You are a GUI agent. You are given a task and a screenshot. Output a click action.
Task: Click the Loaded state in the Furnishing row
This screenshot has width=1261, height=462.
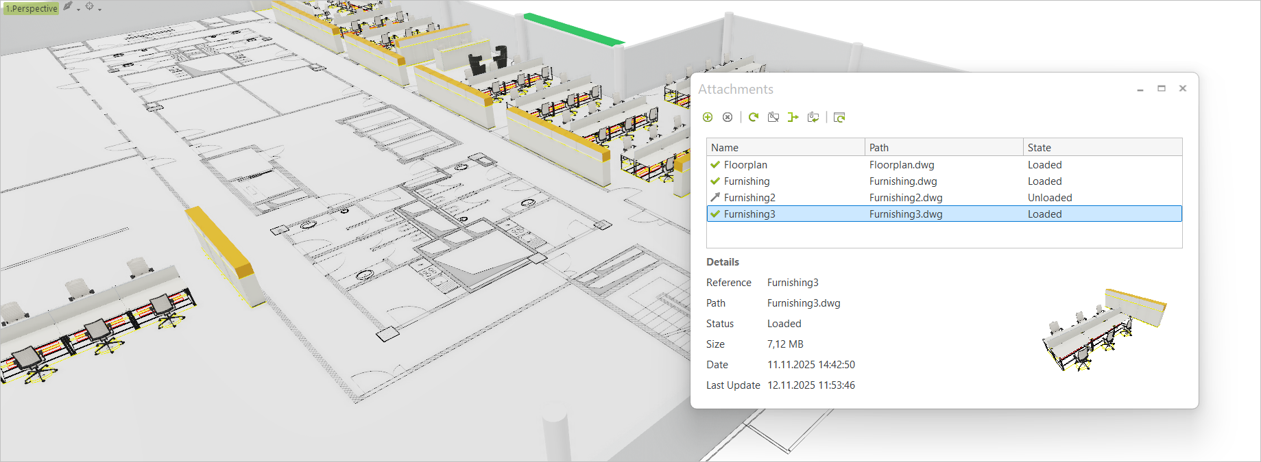[x=1044, y=181]
